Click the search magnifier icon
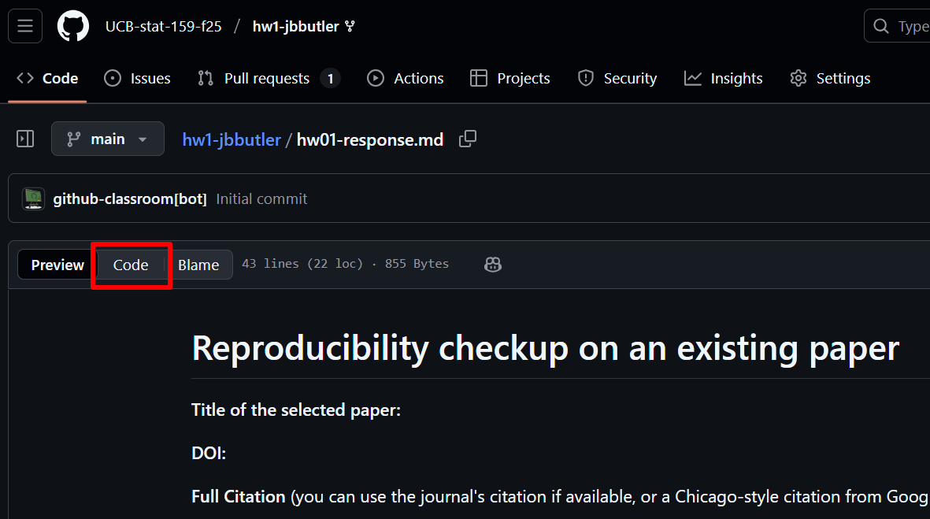930x519 pixels. coord(881,27)
